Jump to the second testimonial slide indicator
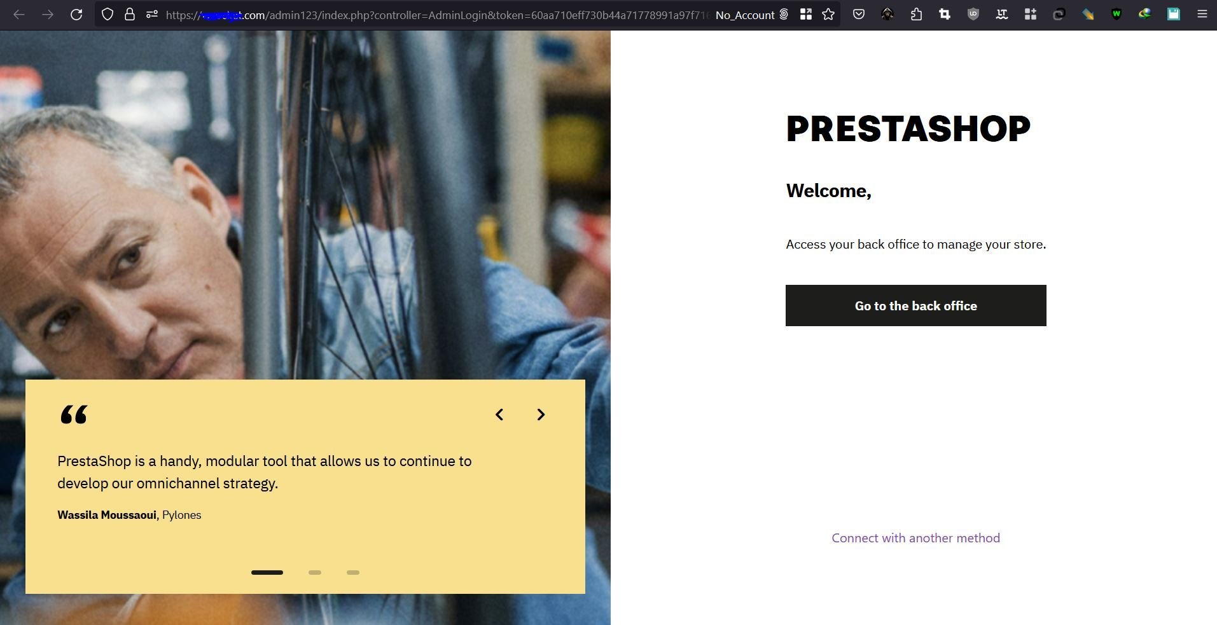 pyautogui.click(x=315, y=572)
